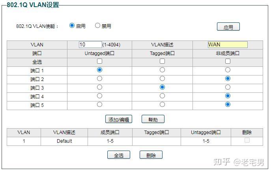The height and width of the screenshot is (173, 271).
Task: Set 端口 2 as Untagged端口
Action: (x=99, y=78)
